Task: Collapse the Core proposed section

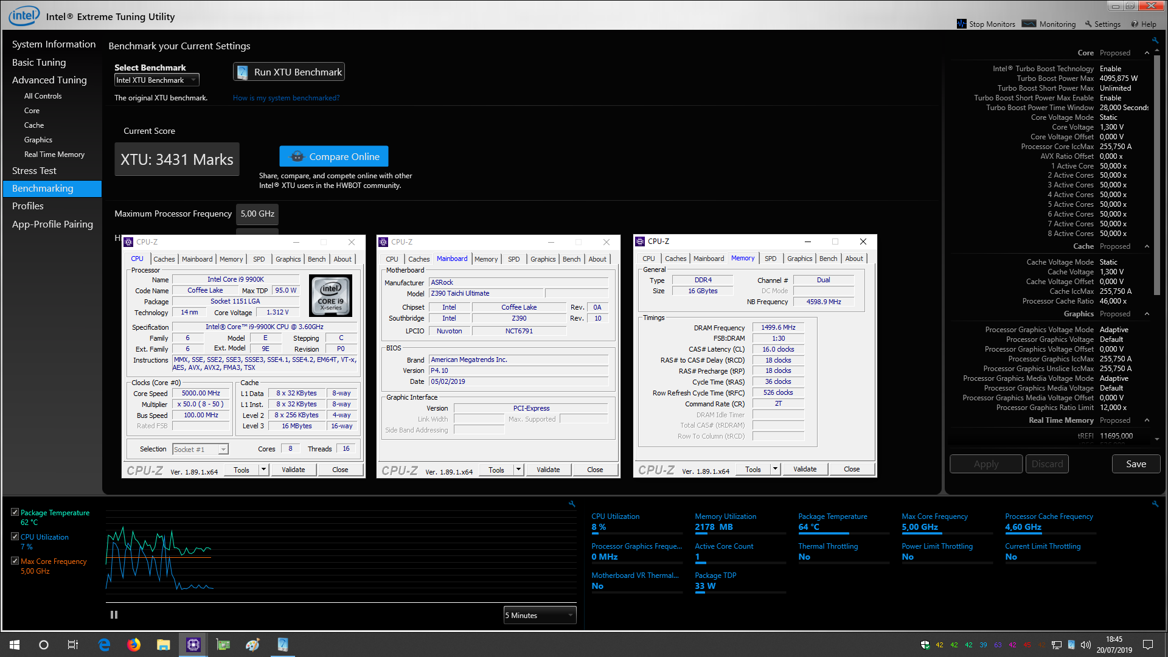Action: pyautogui.click(x=1147, y=53)
